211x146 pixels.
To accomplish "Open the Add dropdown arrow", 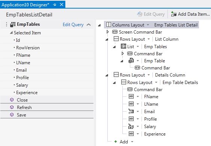I will click(132, 142).
